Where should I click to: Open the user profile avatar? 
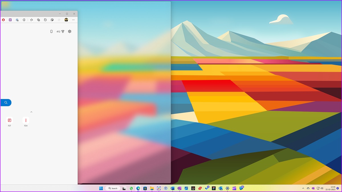(66, 20)
